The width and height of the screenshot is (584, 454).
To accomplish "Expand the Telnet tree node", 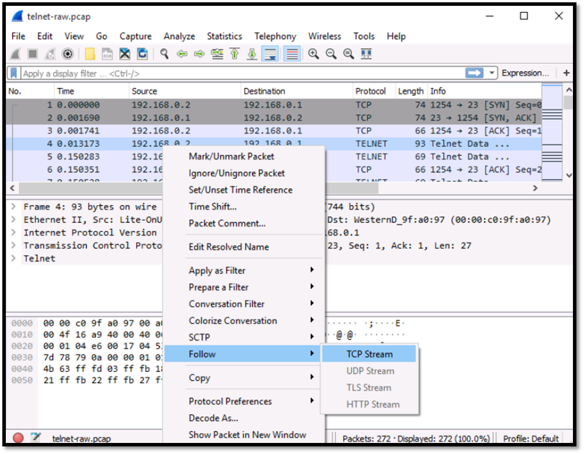I will point(13,258).
